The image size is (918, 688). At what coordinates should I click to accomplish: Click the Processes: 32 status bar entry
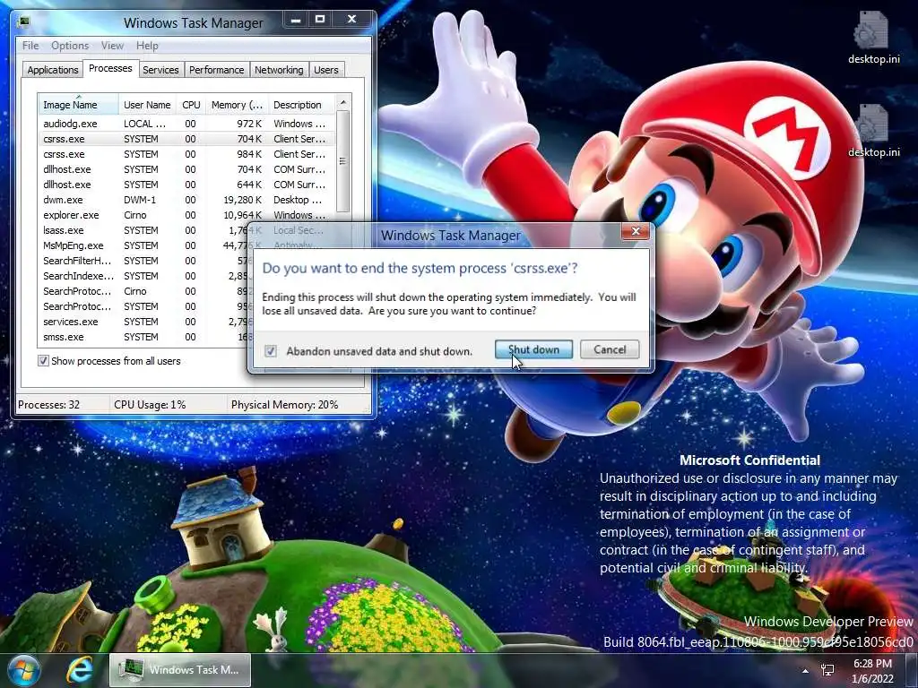pos(62,405)
